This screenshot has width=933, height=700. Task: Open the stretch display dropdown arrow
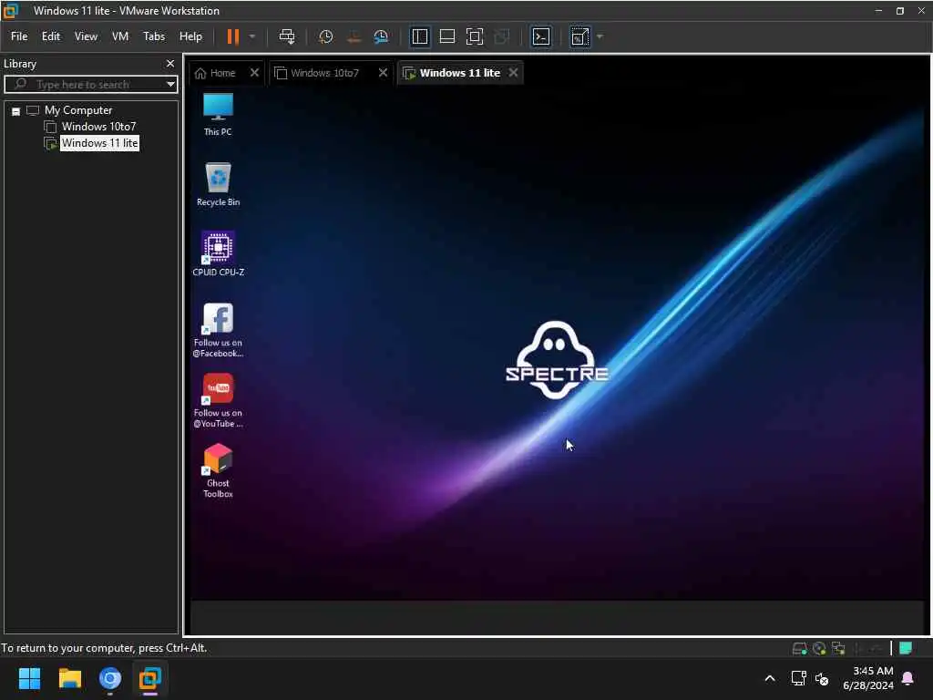pyautogui.click(x=600, y=36)
